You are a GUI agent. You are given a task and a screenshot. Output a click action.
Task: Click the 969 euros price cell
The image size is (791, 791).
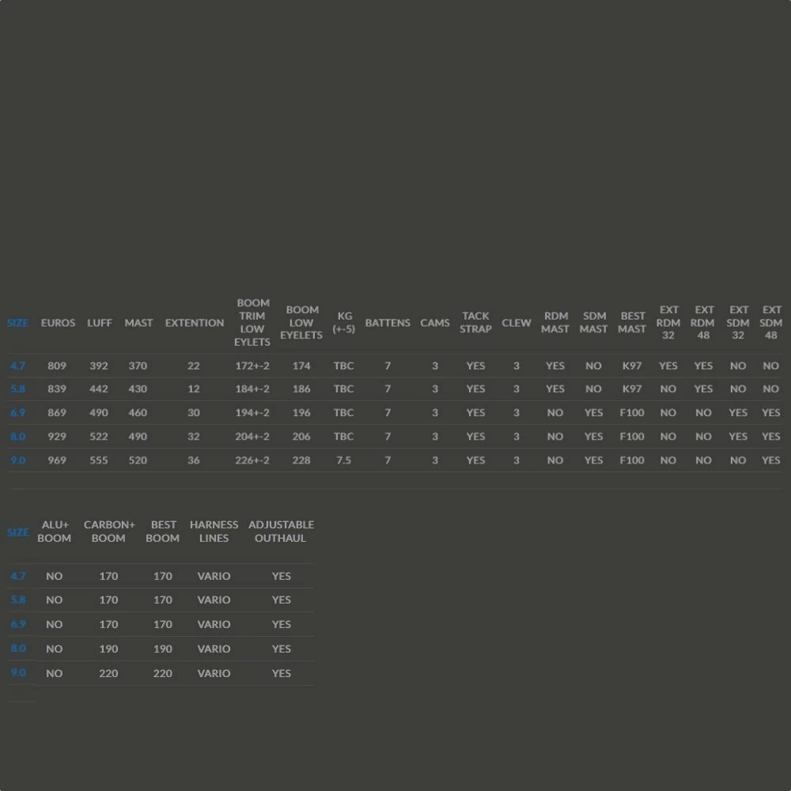click(x=57, y=460)
